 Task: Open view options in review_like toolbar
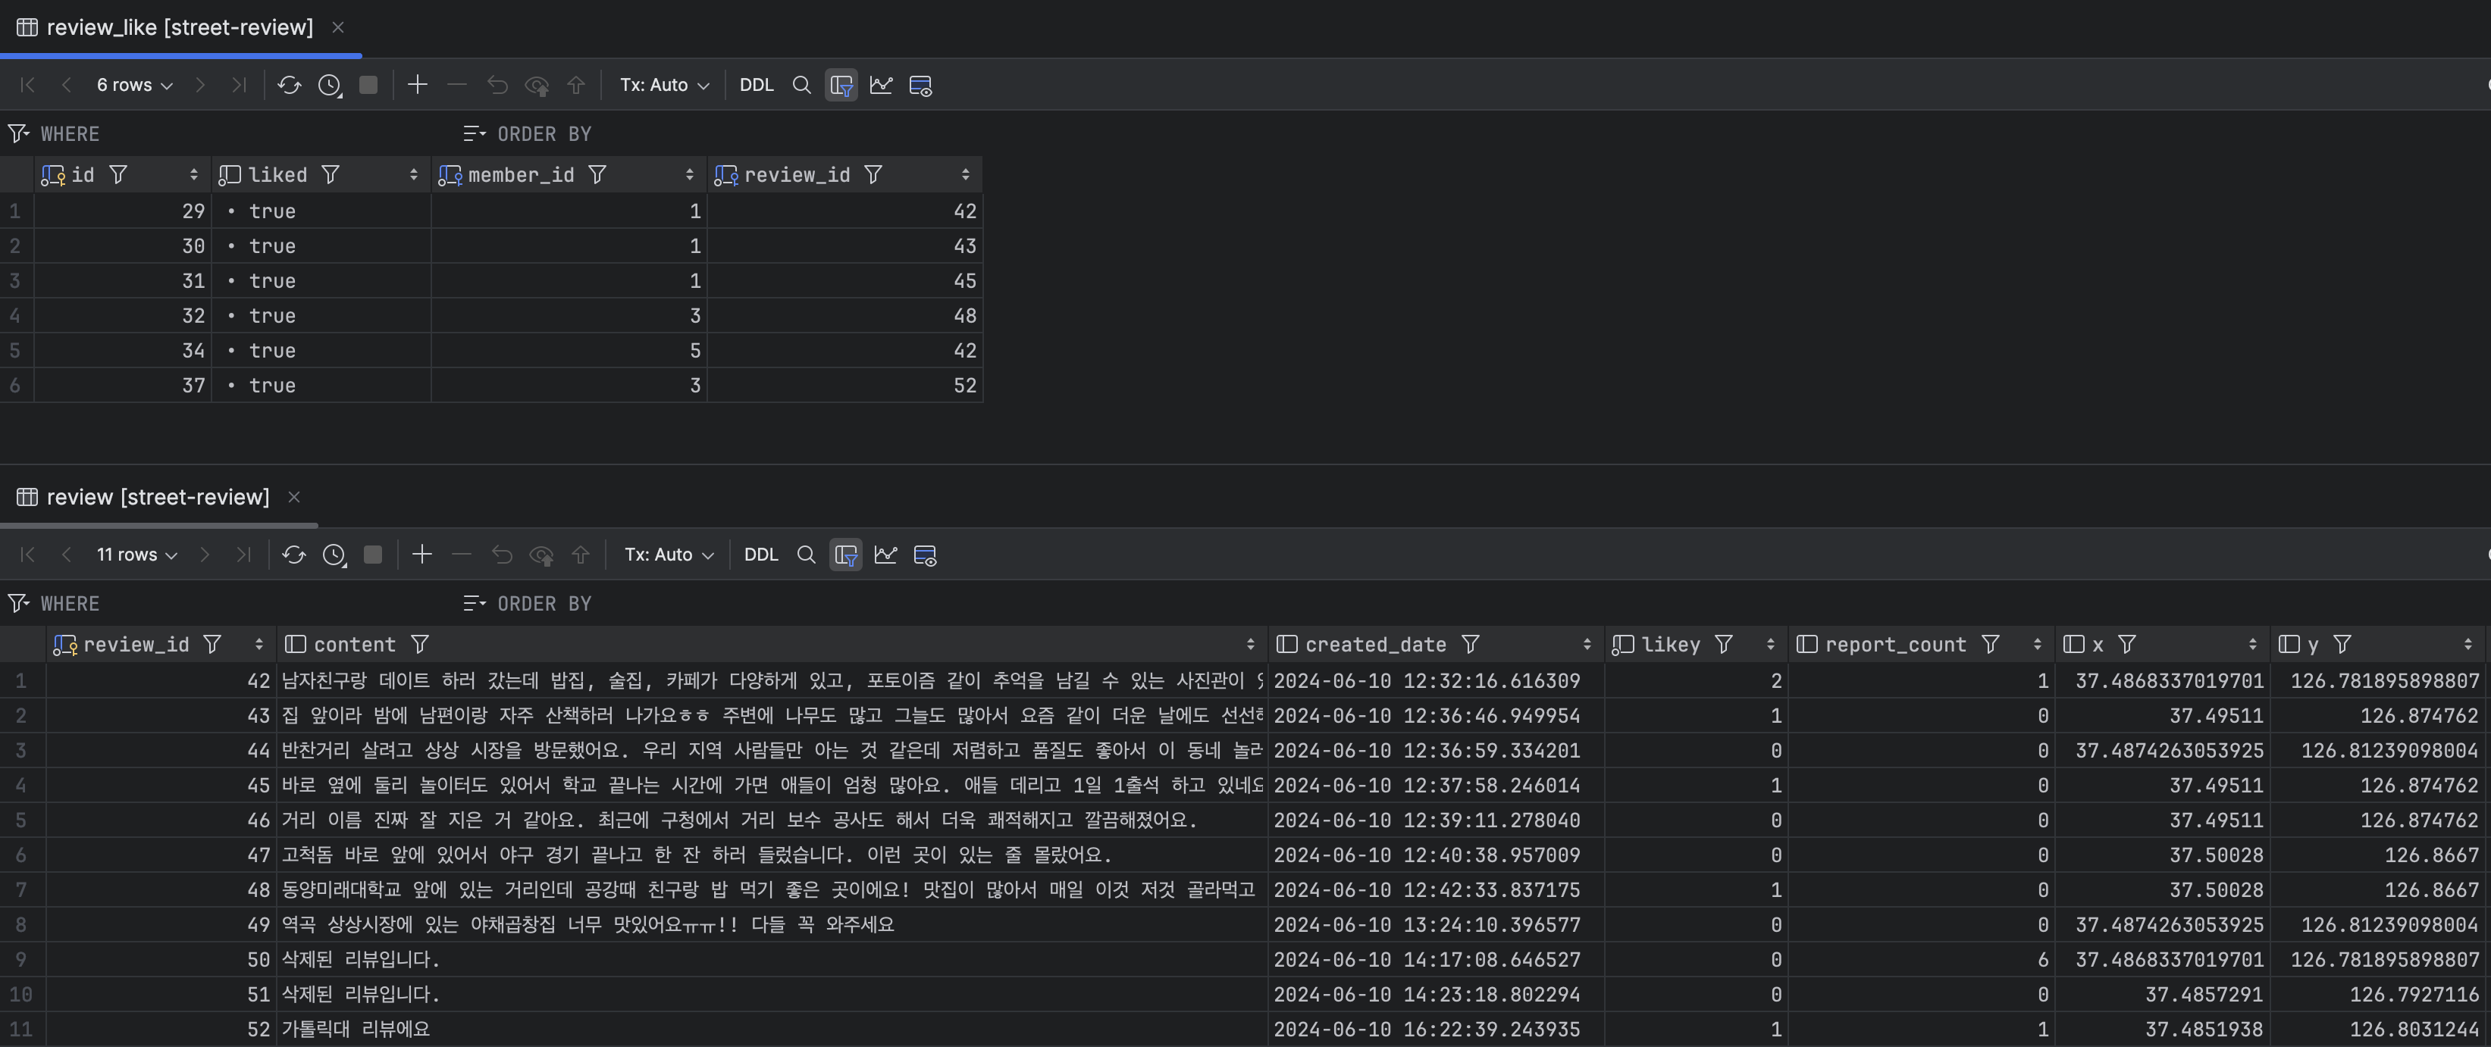(x=920, y=85)
